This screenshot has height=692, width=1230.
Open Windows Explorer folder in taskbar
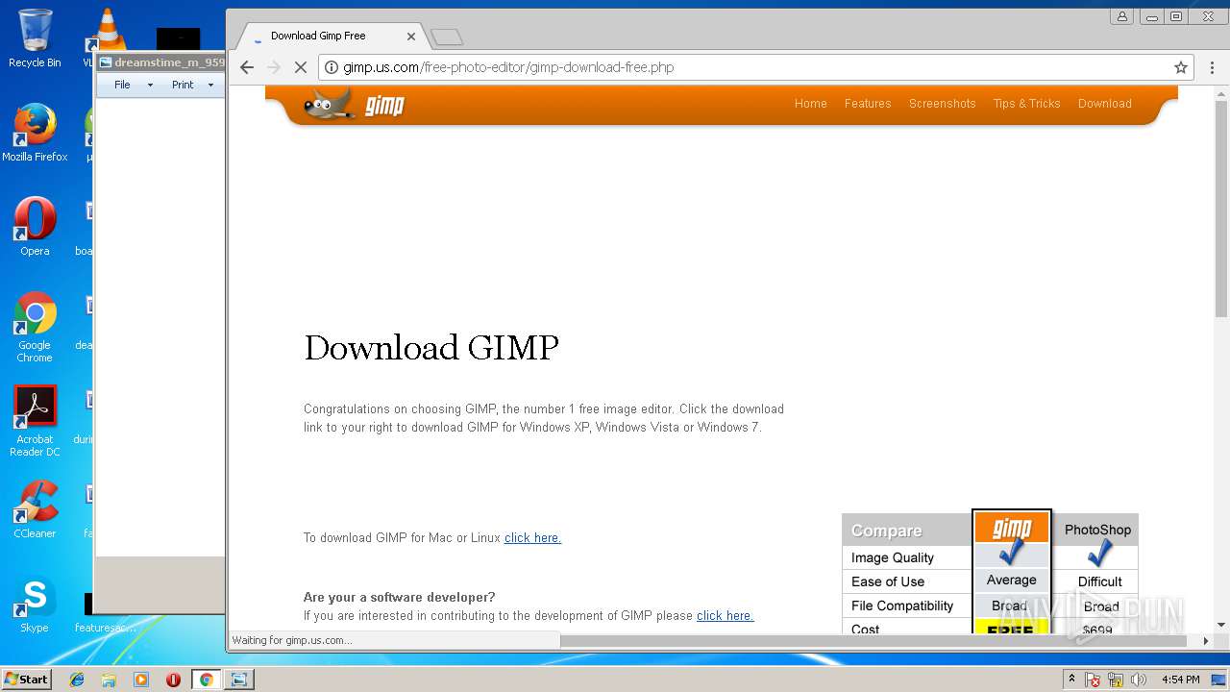pyautogui.click(x=109, y=680)
